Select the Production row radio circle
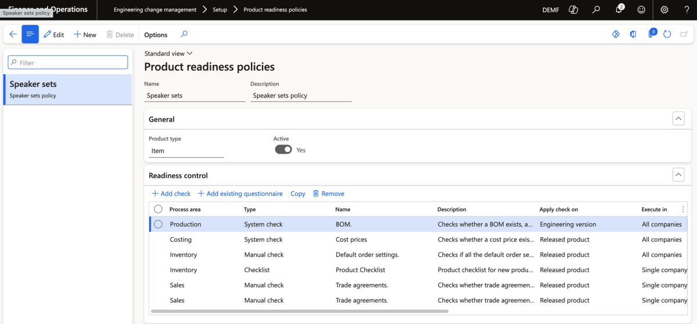The height and width of the screenshot is (324, 697). [x=158, y=224]
